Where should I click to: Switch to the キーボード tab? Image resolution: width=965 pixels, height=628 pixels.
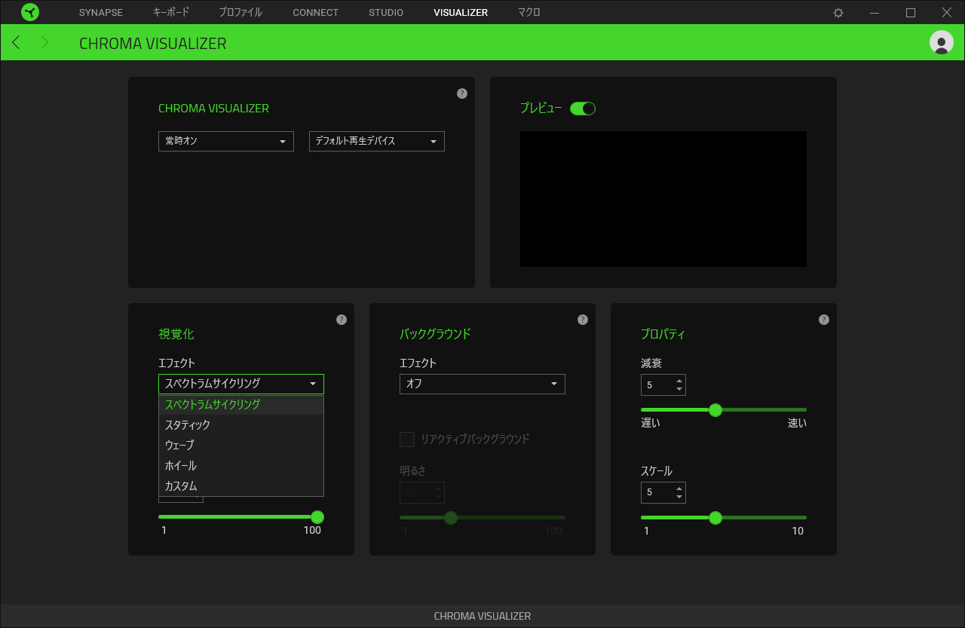171,13
